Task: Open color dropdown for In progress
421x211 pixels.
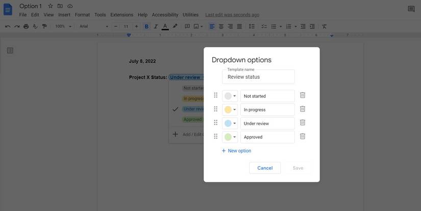Action: 230,110
